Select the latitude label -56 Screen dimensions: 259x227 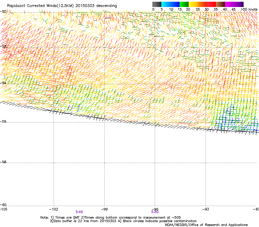3,122
